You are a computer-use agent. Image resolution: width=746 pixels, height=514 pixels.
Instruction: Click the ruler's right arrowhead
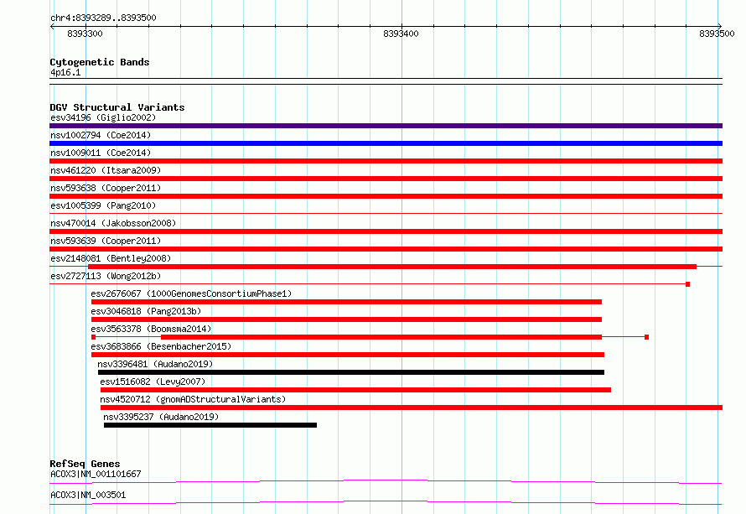[x=719, y=26]
